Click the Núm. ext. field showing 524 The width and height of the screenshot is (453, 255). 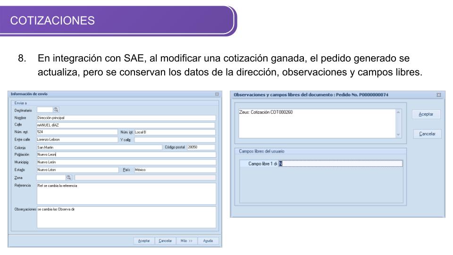[x=77, y=132]
